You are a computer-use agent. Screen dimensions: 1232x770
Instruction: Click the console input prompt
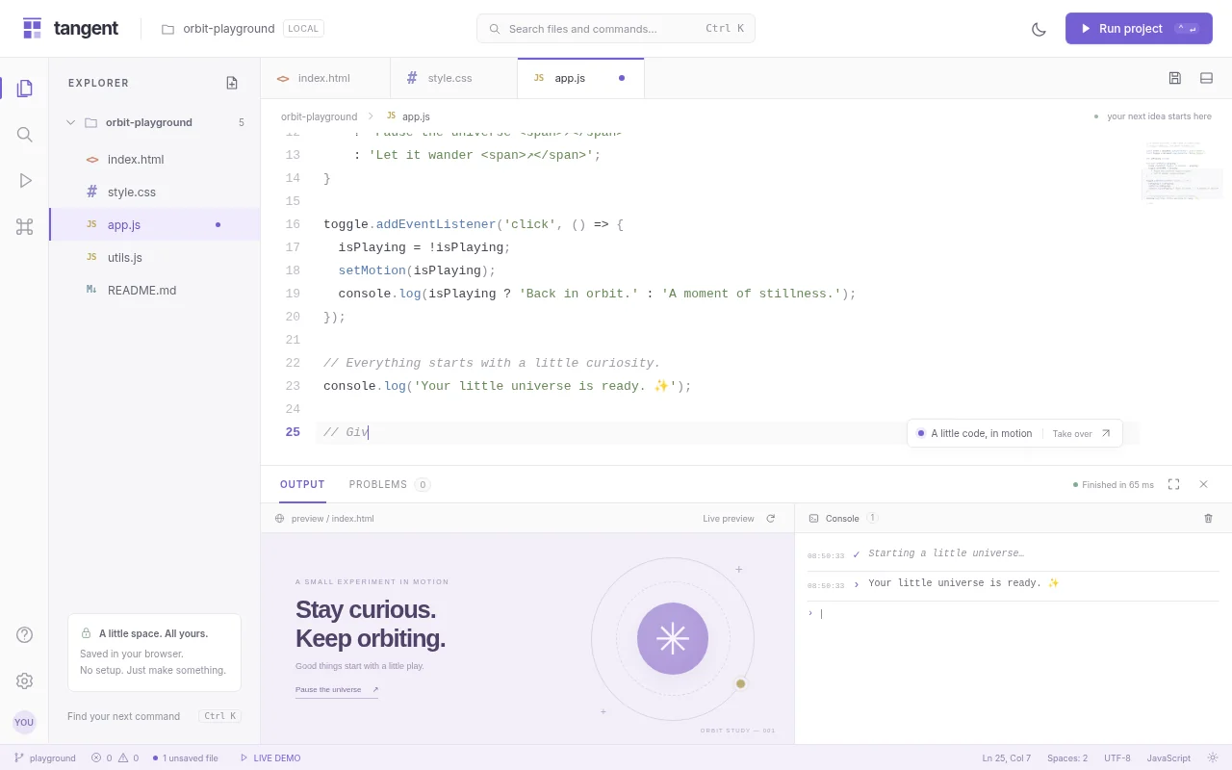pyautogui.click(x=1013, y=614)
